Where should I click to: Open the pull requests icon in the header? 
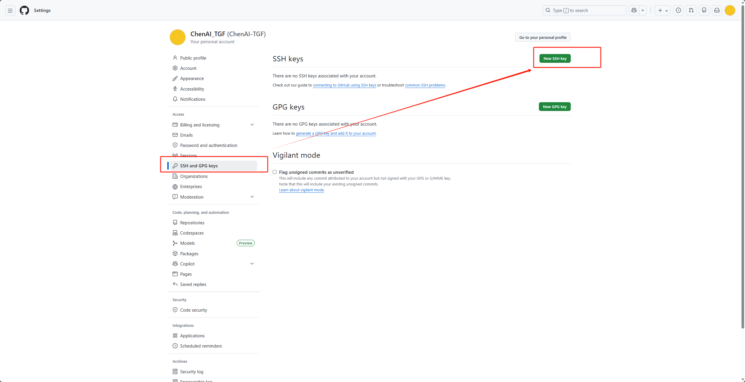click(x=691, y=11)
